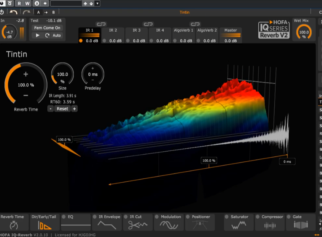Click the redo arrow icon

pos(27,12)
